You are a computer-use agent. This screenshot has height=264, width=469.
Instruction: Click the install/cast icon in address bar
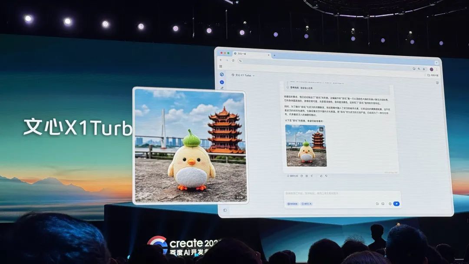(414, 69)
